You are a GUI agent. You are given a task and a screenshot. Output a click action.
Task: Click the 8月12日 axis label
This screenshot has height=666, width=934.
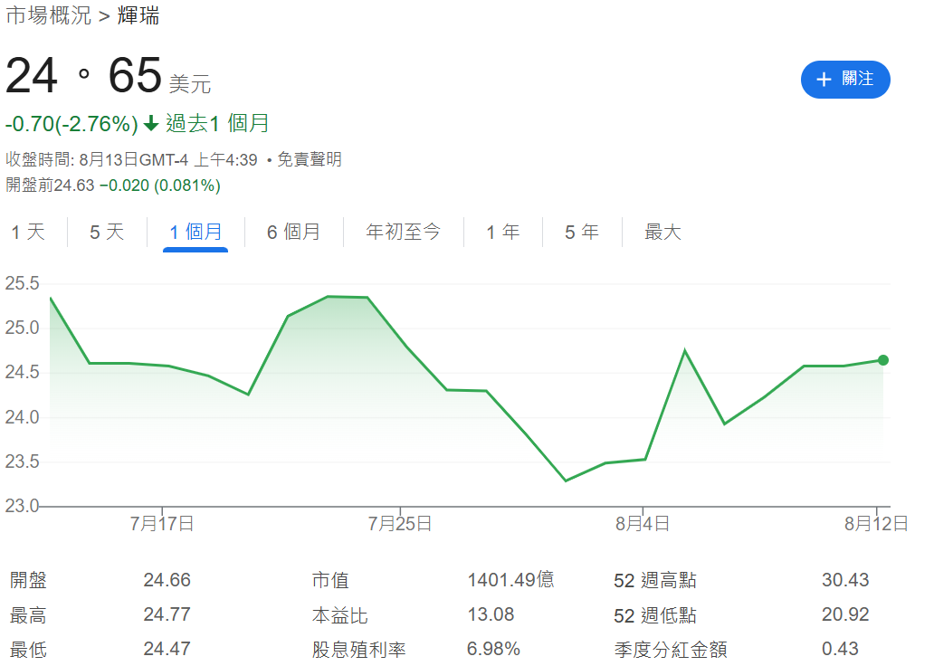pos(876,524)
